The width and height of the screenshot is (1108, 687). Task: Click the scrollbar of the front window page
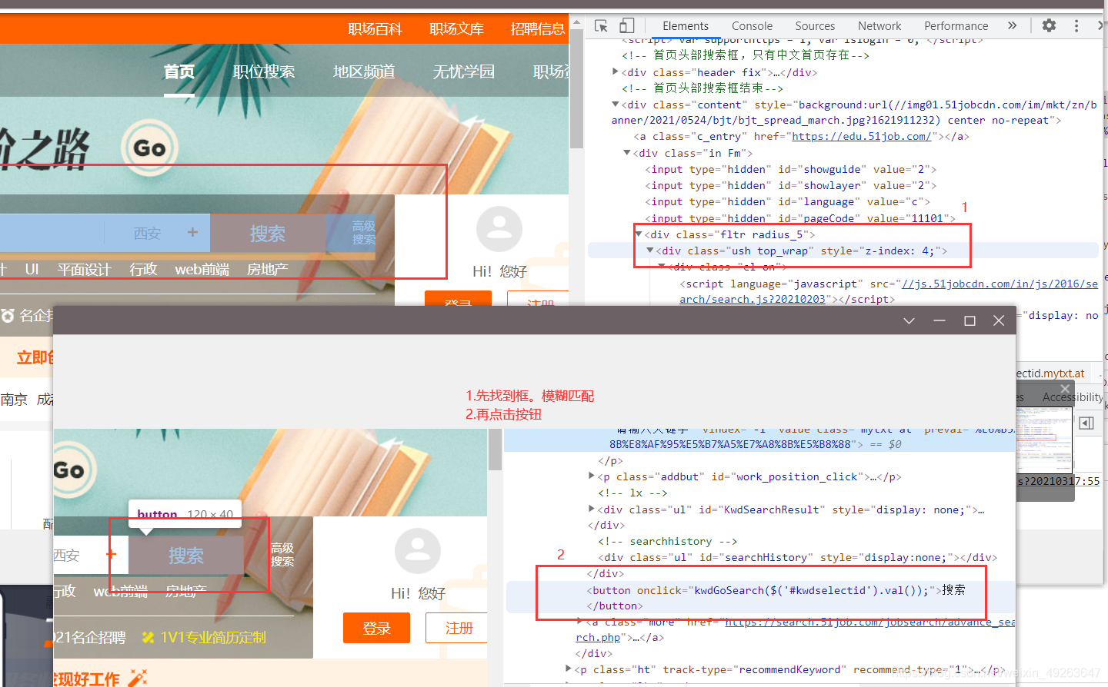click(x=495, y=450)
